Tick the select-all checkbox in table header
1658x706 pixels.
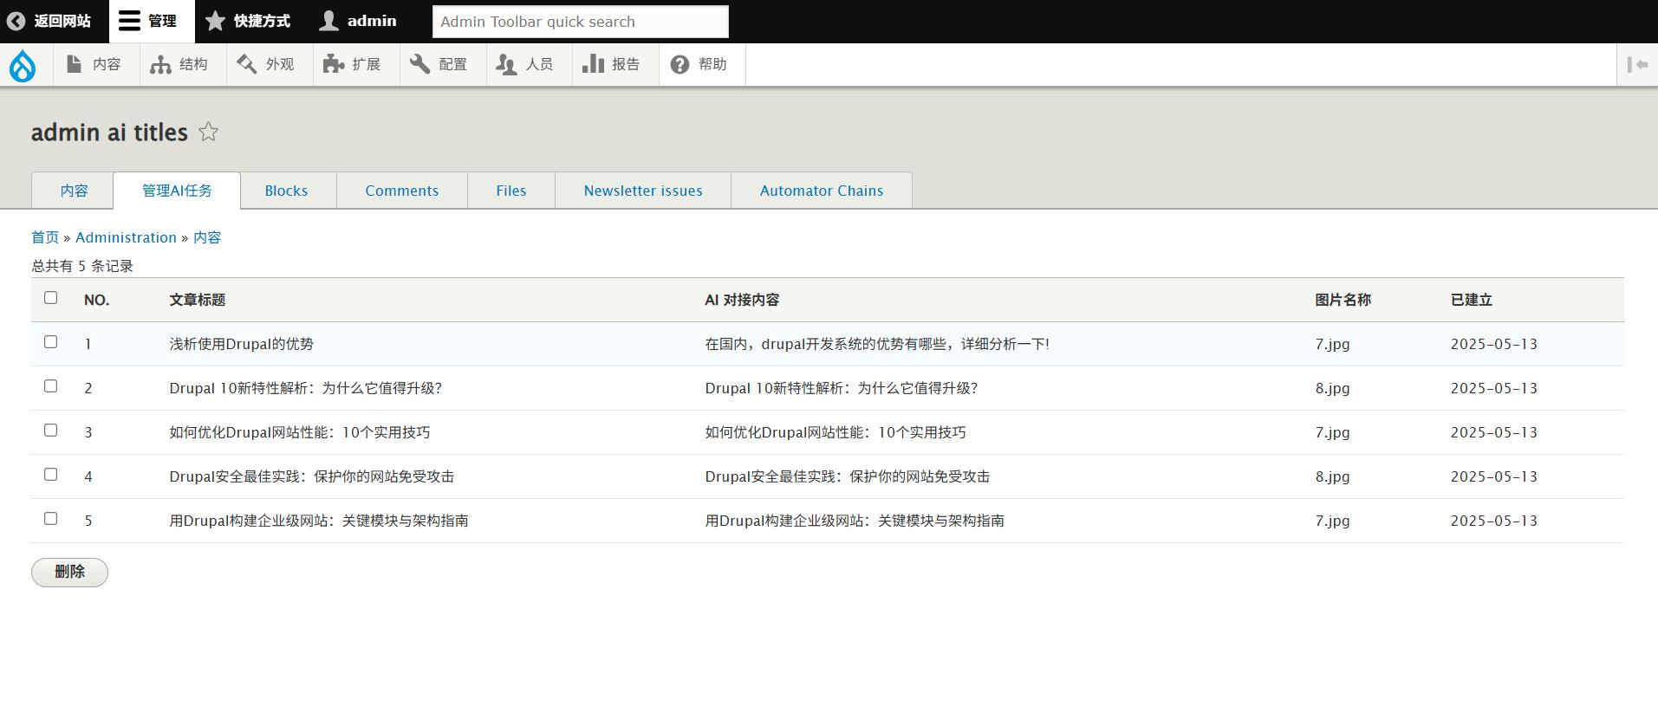click(x=51, y=298)
